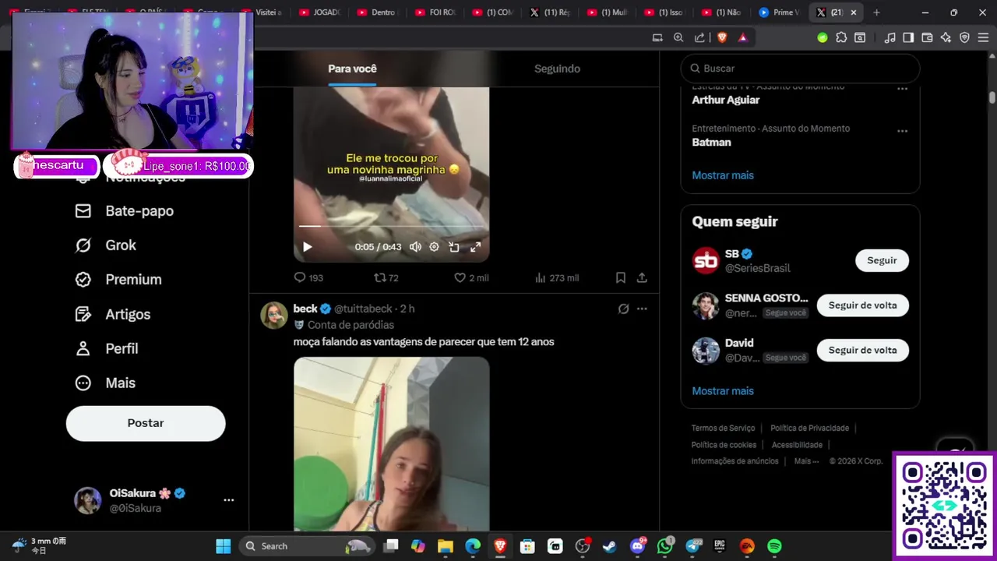Follow back David

[x=862, y=350]
